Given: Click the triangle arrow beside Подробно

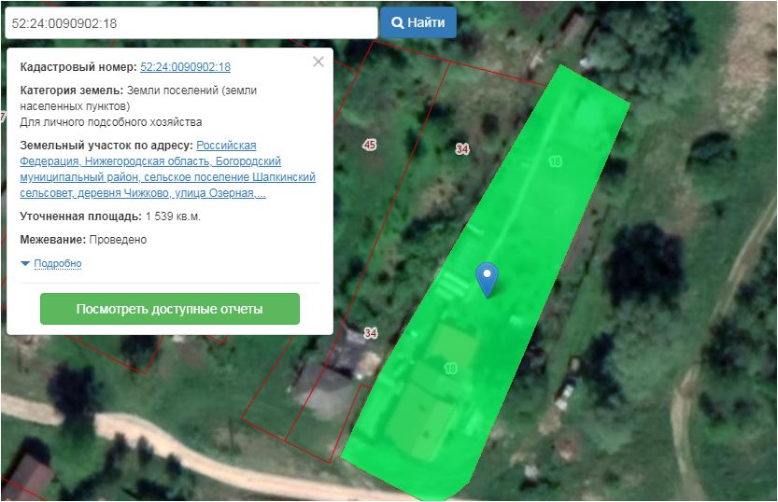Looking at the screenshot, I should click(25, 264).
